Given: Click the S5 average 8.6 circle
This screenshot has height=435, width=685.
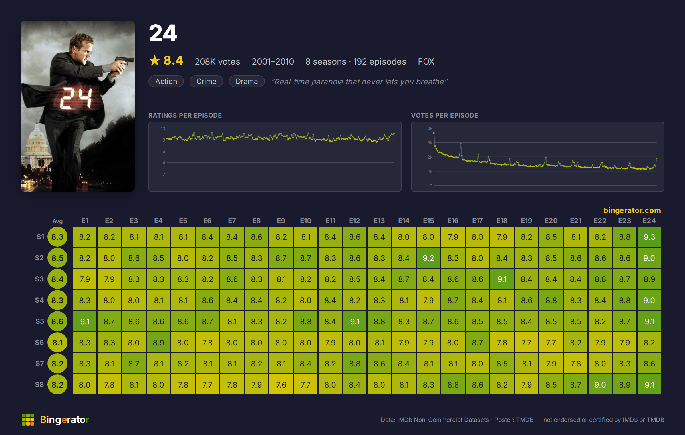Looking at the screenshot, I should click(x=57, y=321).
